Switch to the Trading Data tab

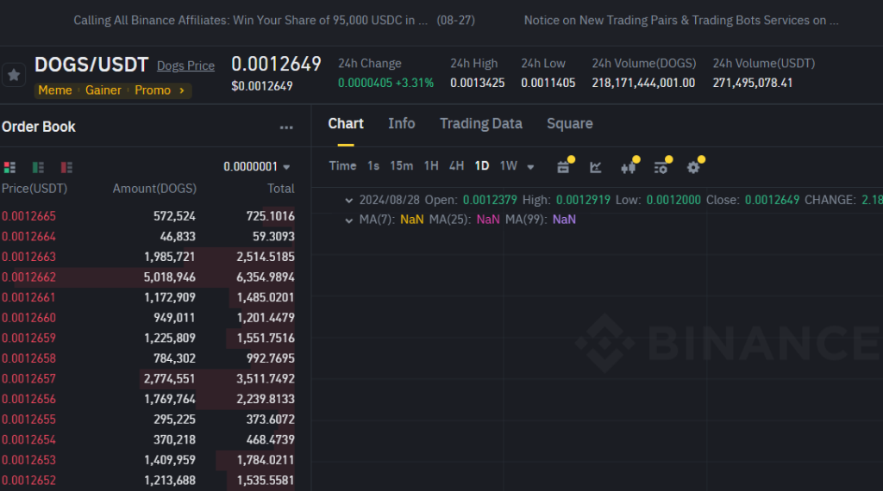481,124
